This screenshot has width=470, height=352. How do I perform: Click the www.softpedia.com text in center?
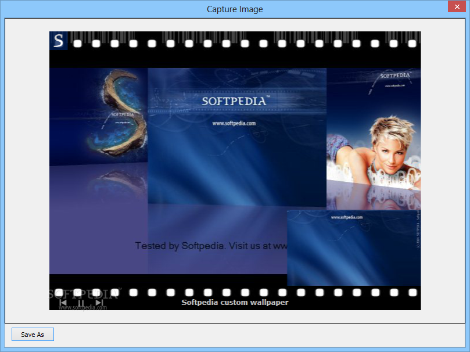tap(234, 123)
